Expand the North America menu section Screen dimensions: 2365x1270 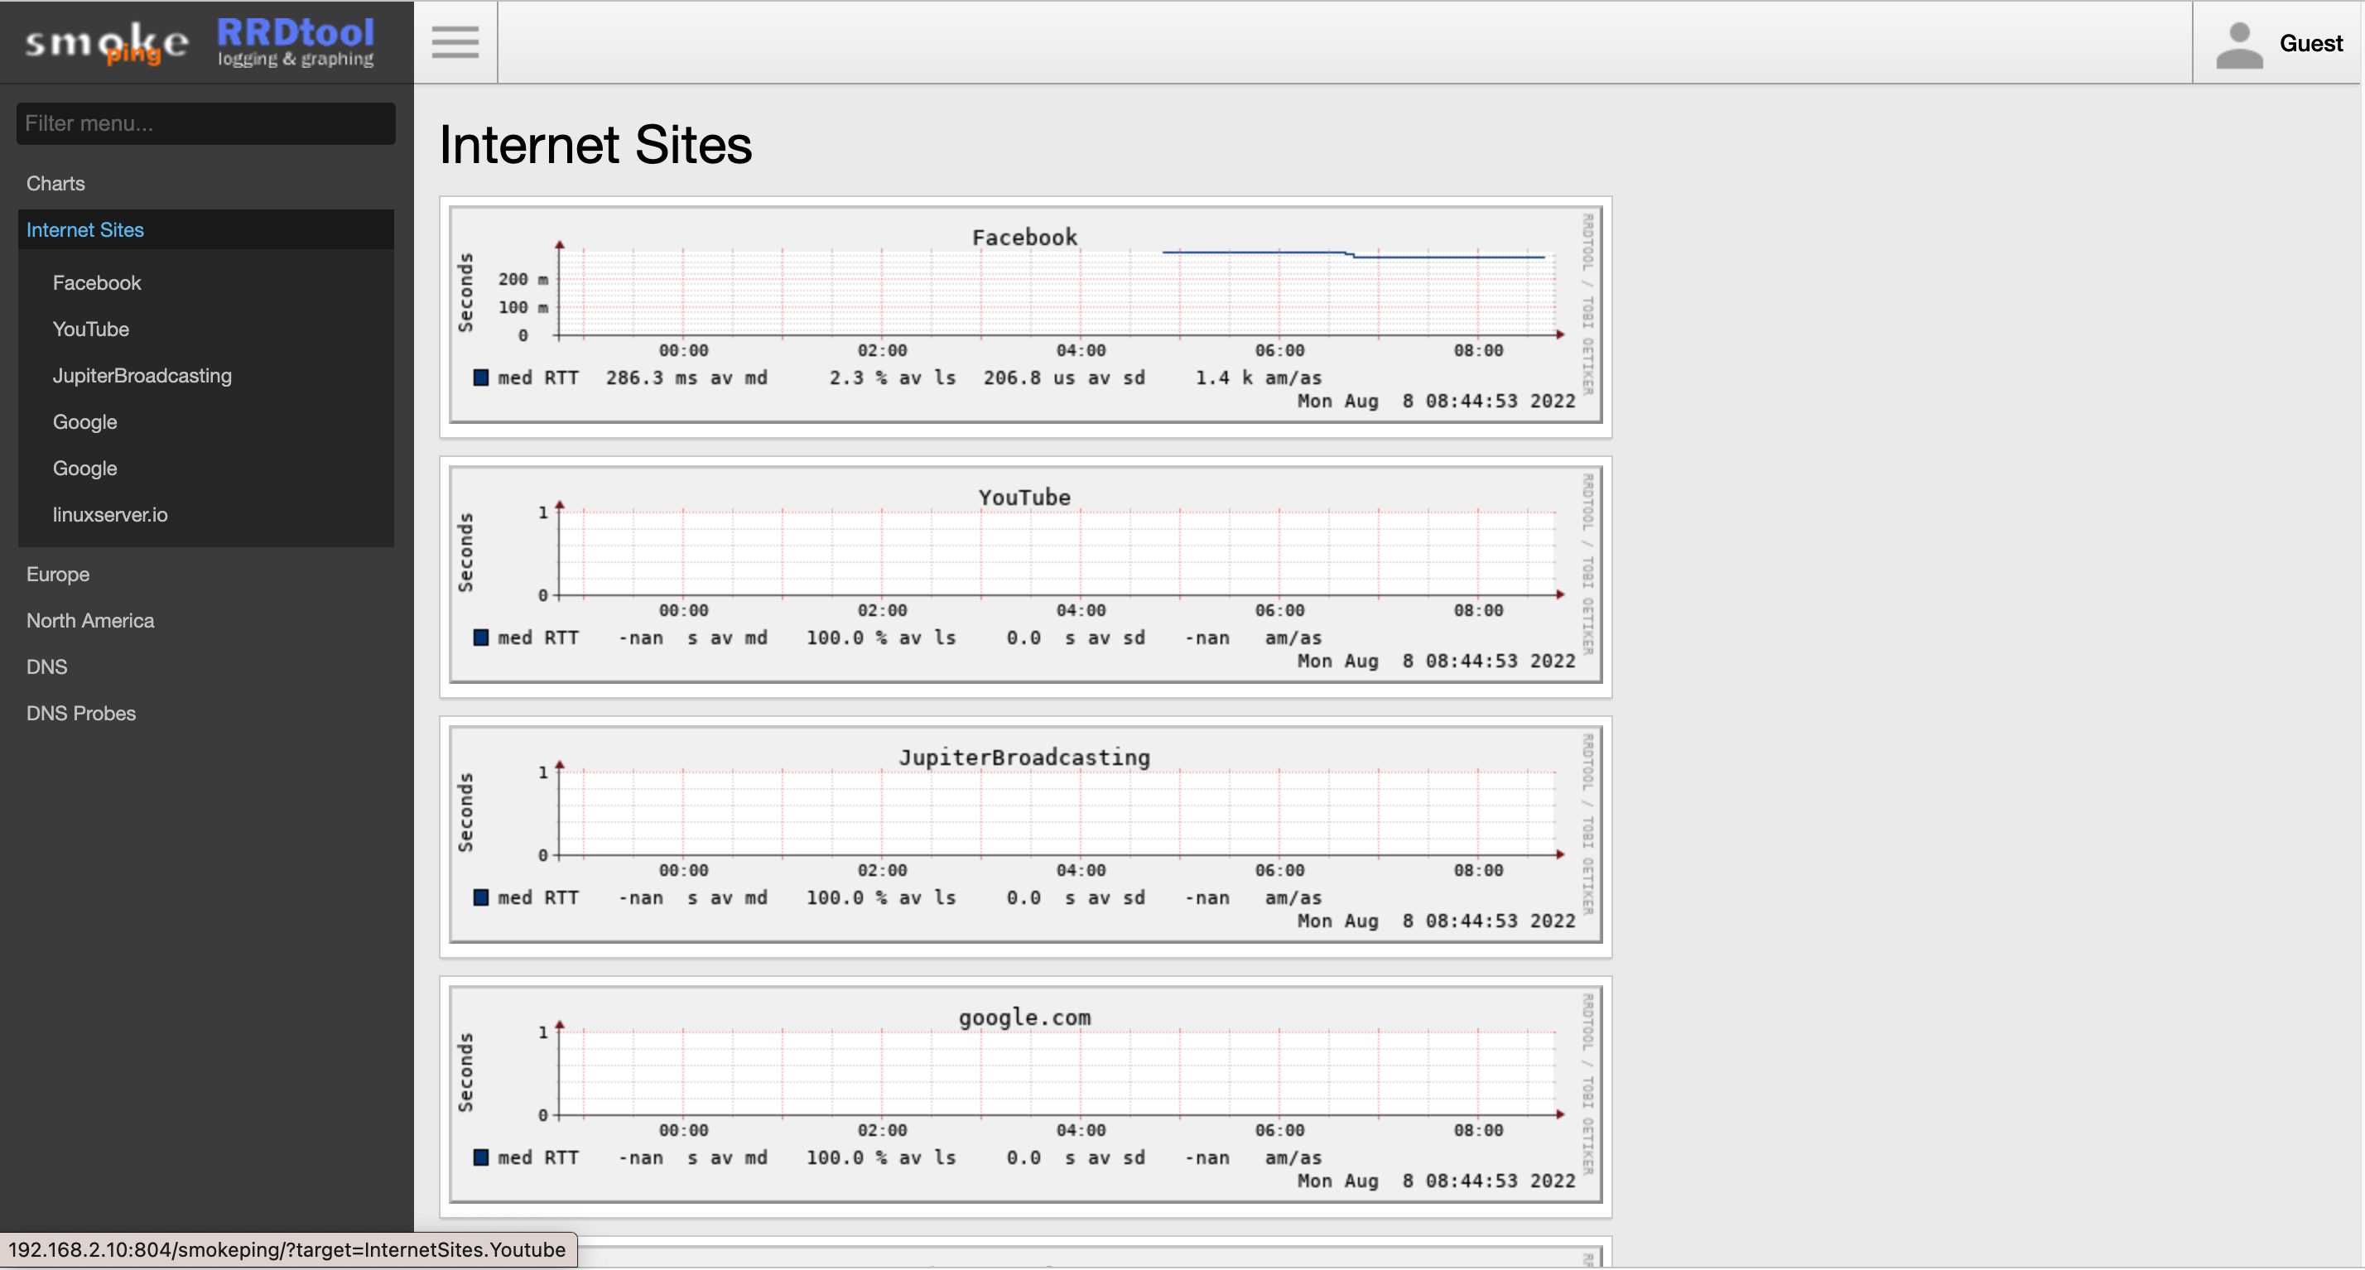coord(90,620)
